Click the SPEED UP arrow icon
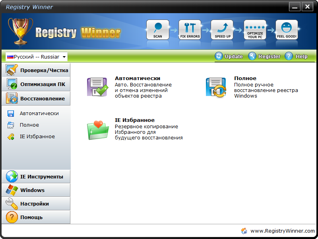Image resolution: width=318 pixels, height=239 pixels. (x=222, y=29)
